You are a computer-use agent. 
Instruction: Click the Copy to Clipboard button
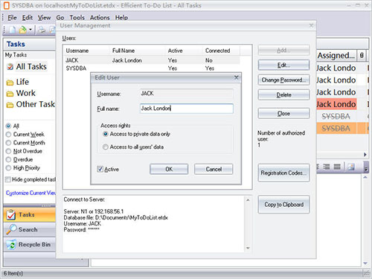point(283,205)
